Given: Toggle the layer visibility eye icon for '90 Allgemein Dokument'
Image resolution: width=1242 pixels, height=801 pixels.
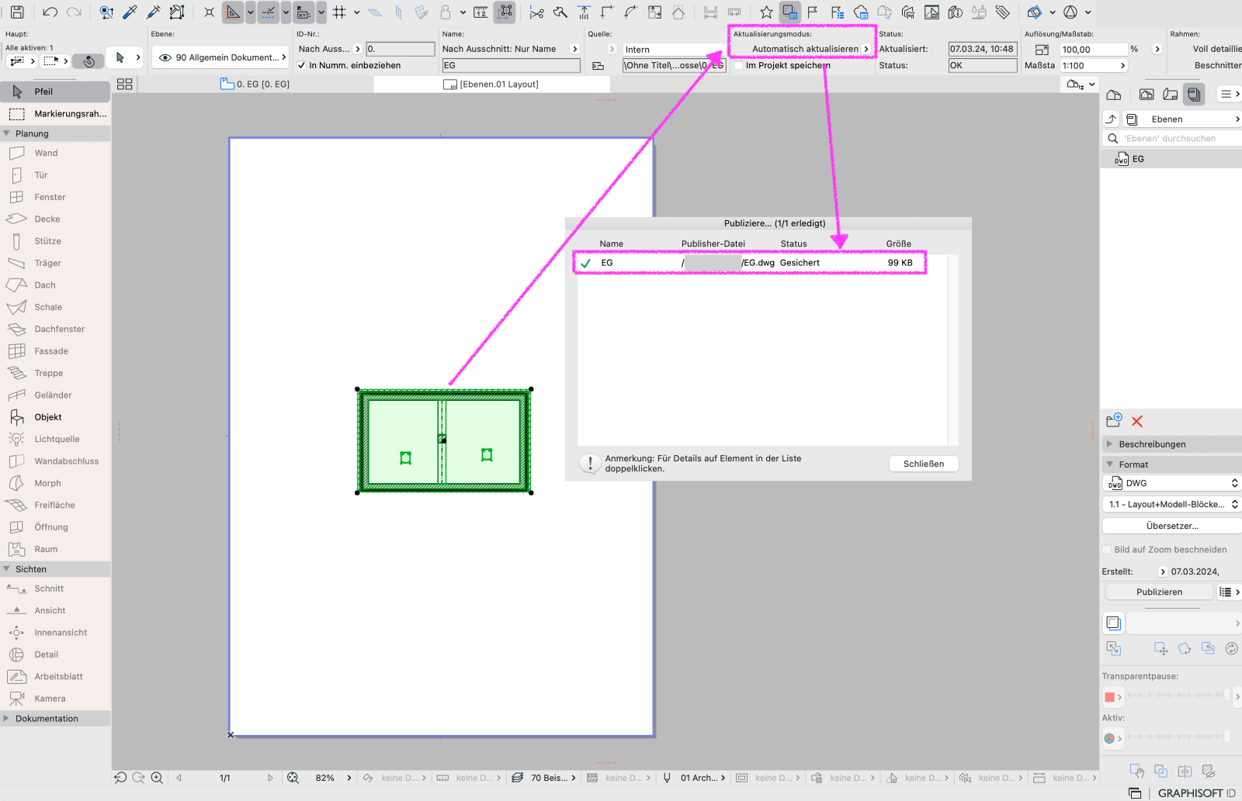Looking at the screenshot, I should pos(165,57).
